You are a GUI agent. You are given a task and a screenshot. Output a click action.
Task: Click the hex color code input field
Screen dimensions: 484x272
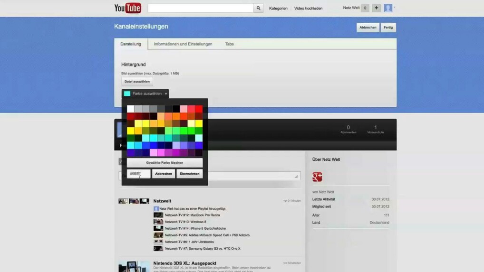click(138, 174)
